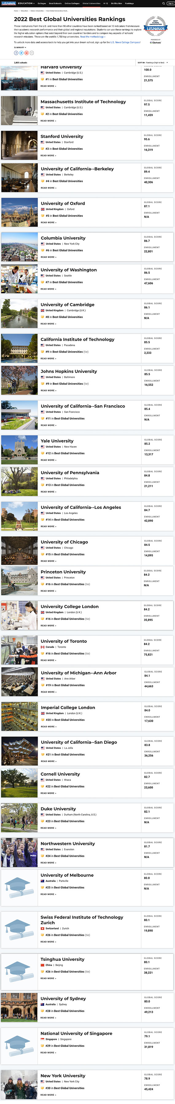Share the page via Twitter icon
The width and height of the screenshot is (175, 1104).
(21, 53)
